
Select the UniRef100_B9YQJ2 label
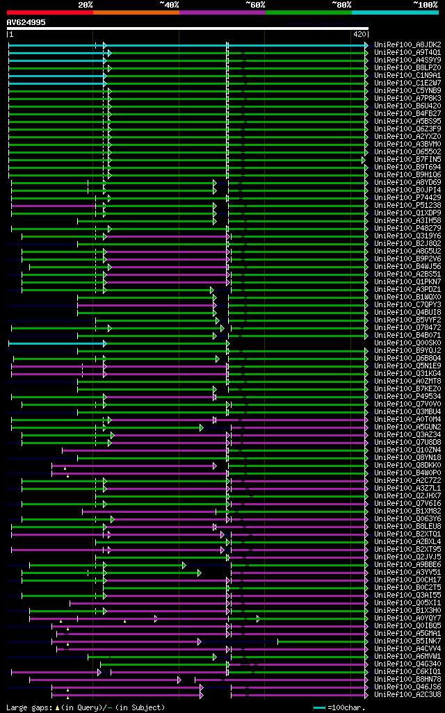407,350
